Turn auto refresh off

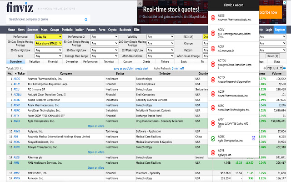pyautogui.click(x=182, y=69)
